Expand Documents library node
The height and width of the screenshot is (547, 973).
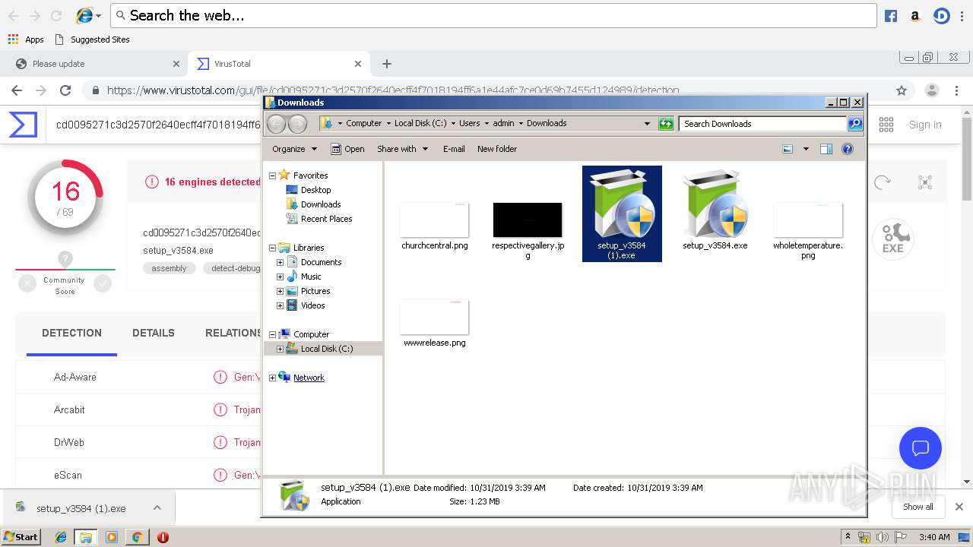(x=280, y=262)
